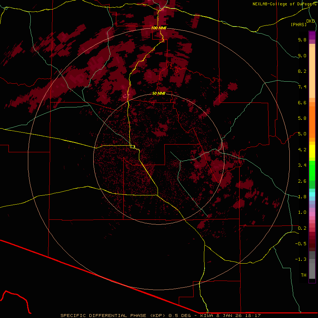
Task: Click the 1.0 scale value
Action: coord(302,212)
